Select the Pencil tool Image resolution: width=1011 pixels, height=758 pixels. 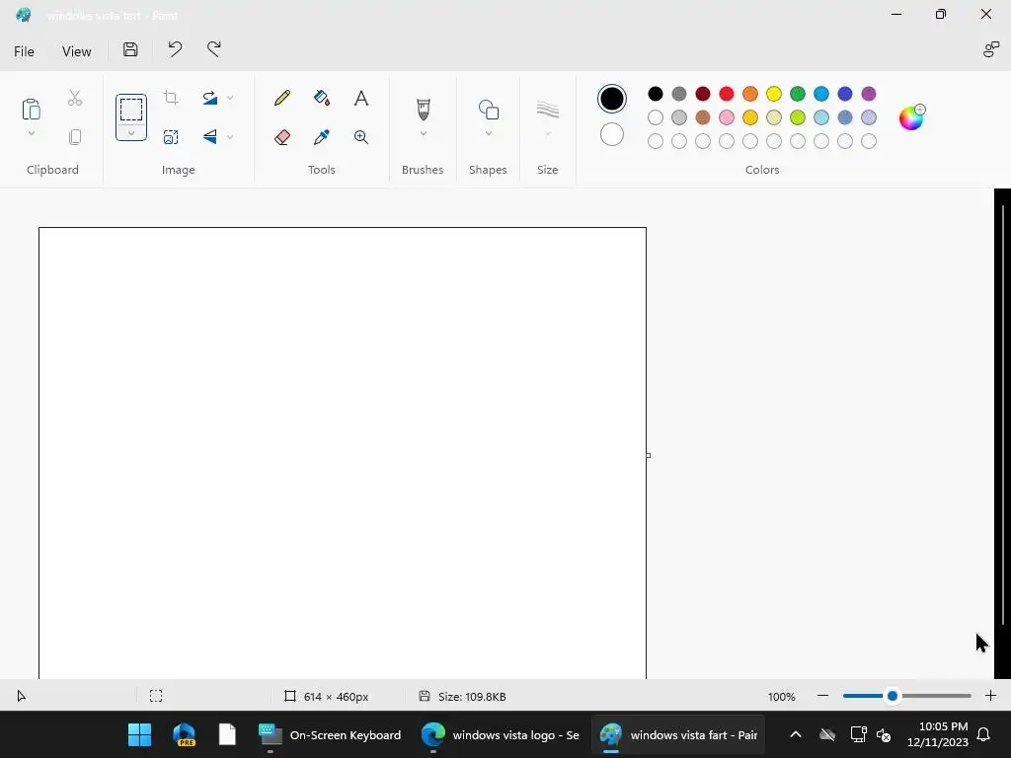point(282,98)
